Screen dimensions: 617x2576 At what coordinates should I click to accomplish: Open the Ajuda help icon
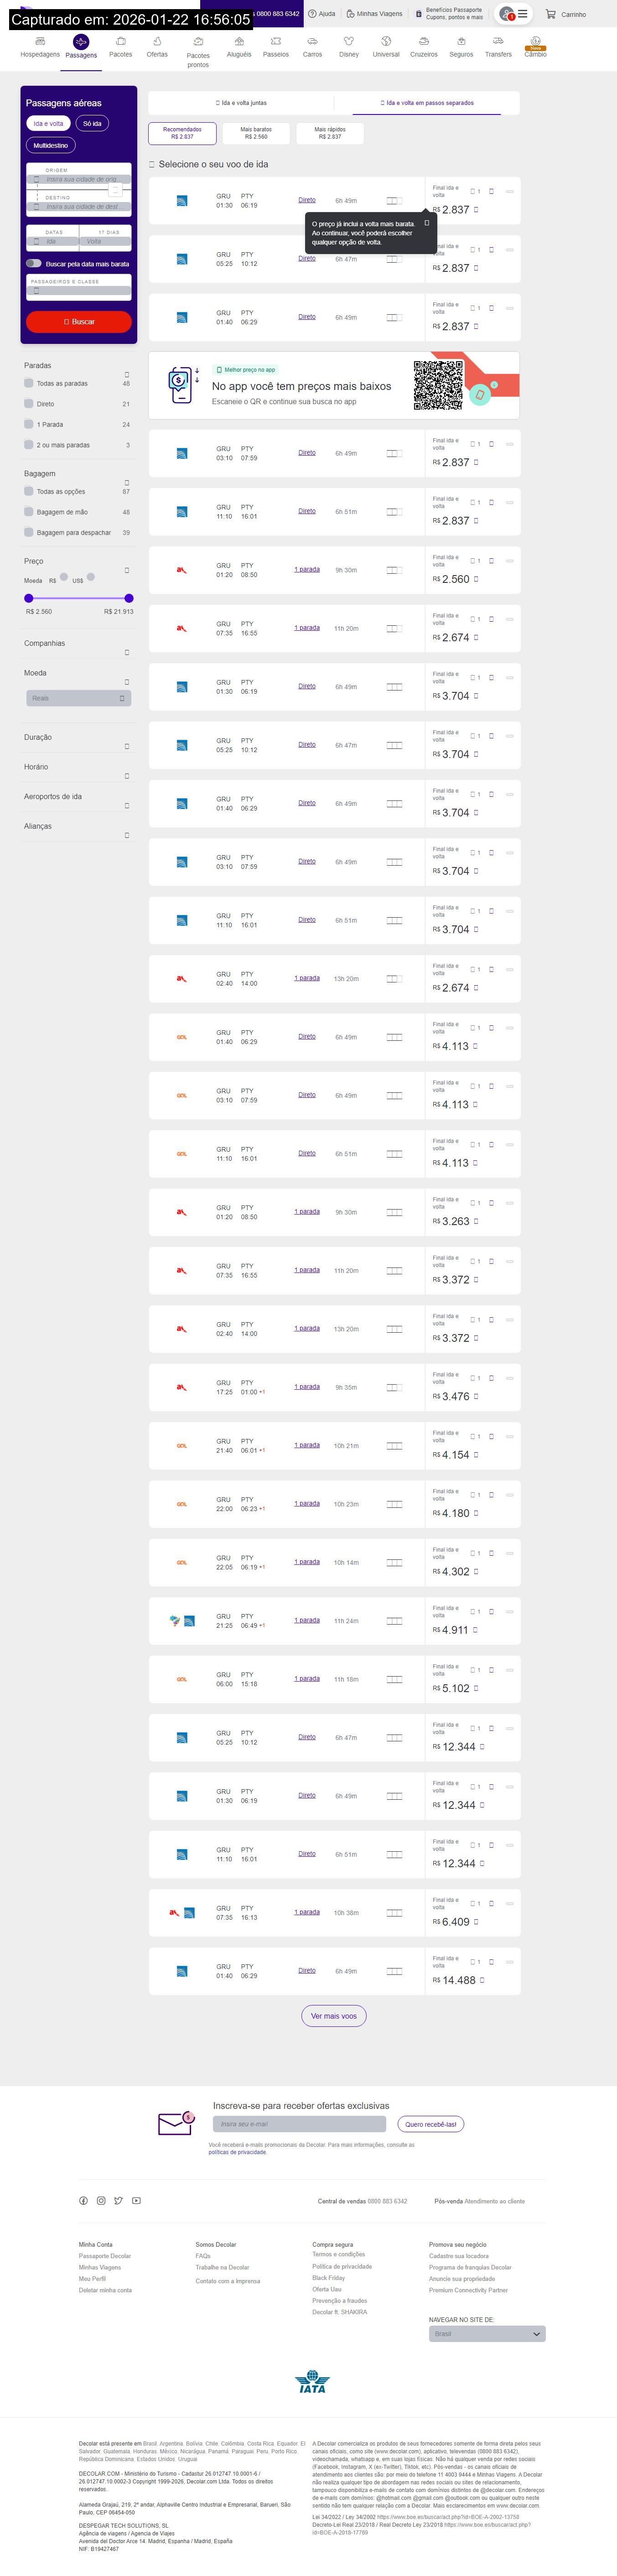[x=312, y=14]
